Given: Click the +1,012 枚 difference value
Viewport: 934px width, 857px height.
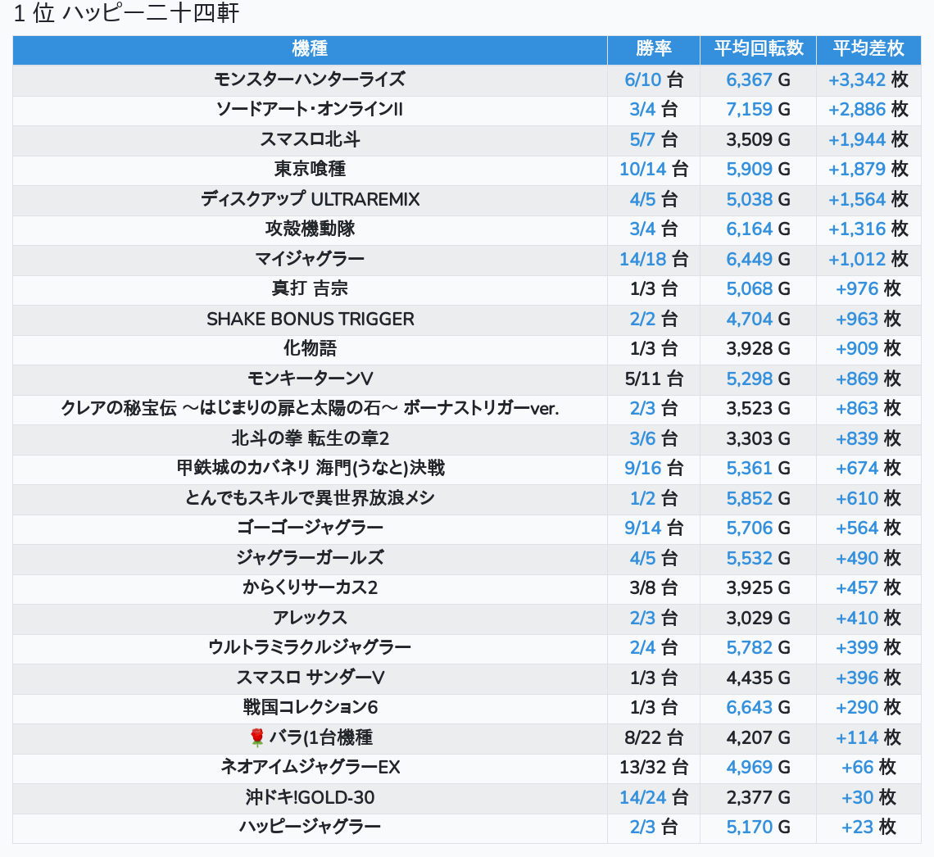Looking at the screenshot, I should pyautogui.click(x=868, y=259).
